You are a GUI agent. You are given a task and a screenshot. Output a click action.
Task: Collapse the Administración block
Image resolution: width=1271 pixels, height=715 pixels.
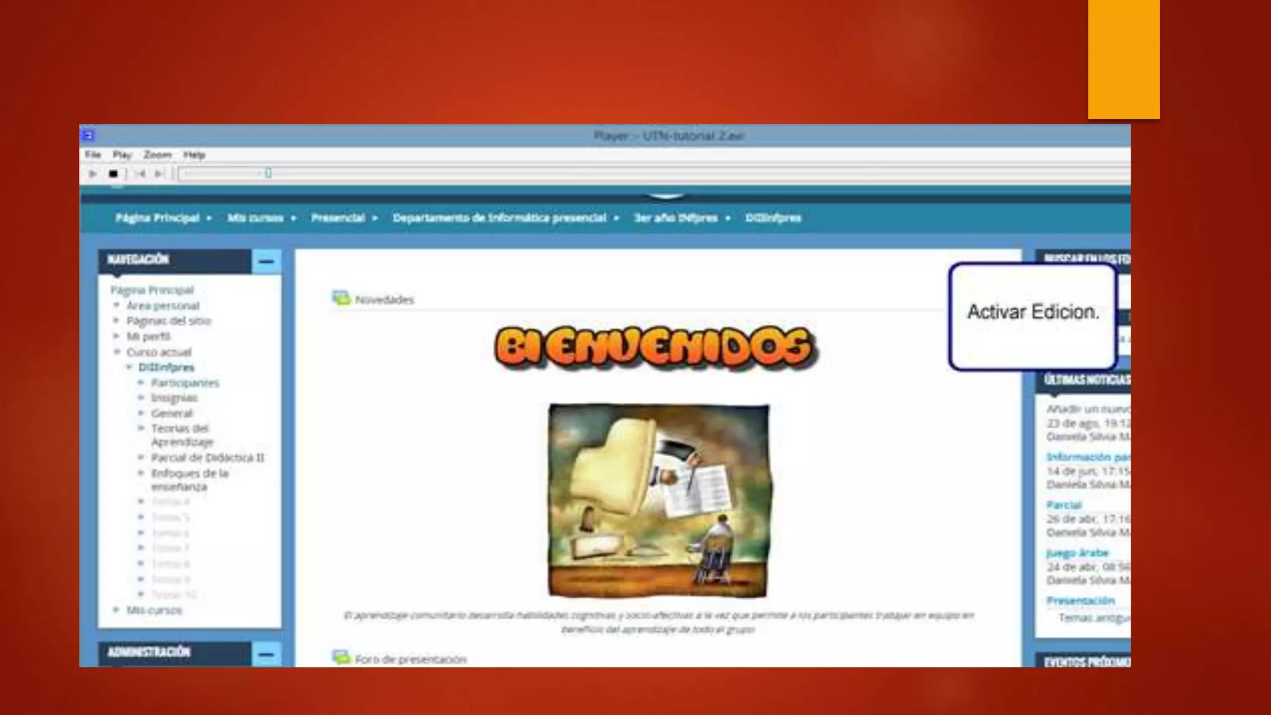(x=266, y=654)
